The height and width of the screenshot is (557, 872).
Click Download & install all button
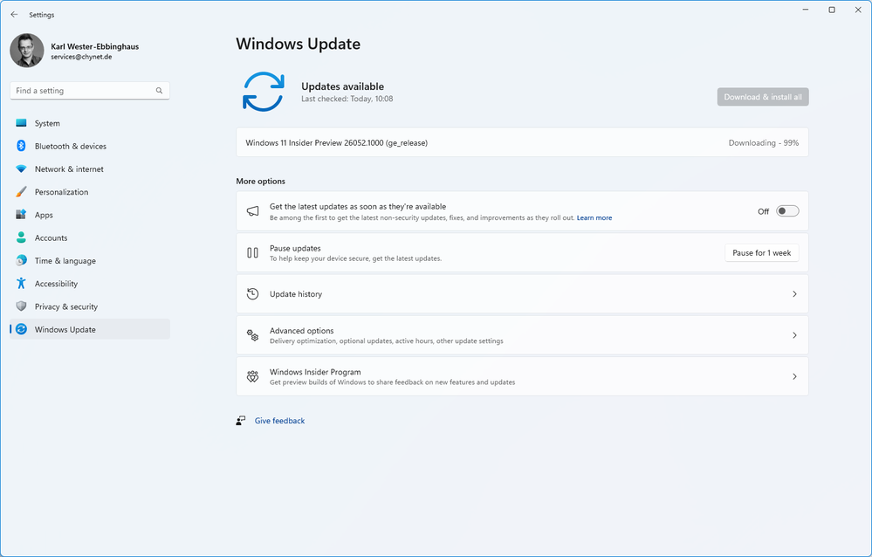pos(762,97)
